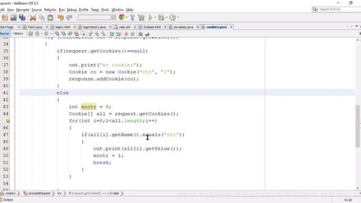Go forward in editor navigation history

pyautogui.click(x=46, y=34)
